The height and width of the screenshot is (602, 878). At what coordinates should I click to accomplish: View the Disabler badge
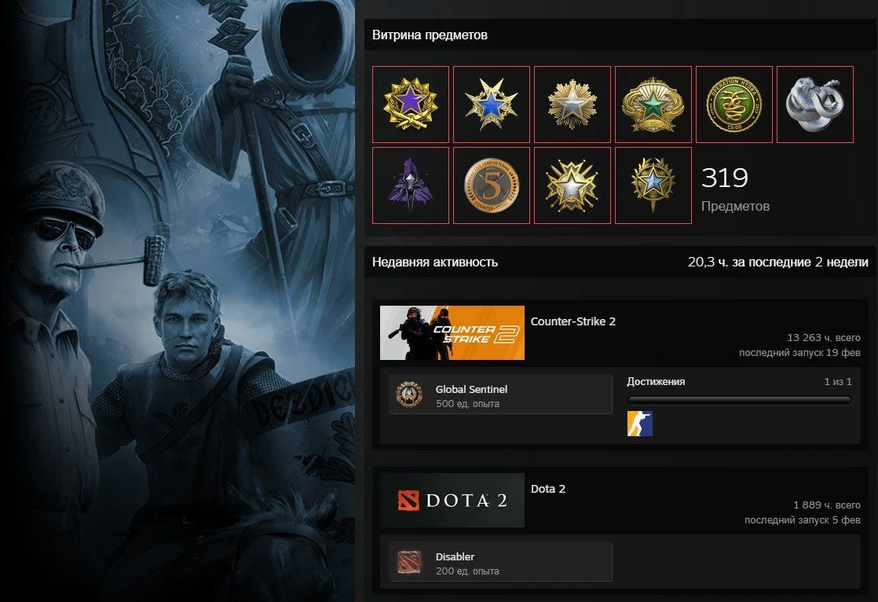500,562
